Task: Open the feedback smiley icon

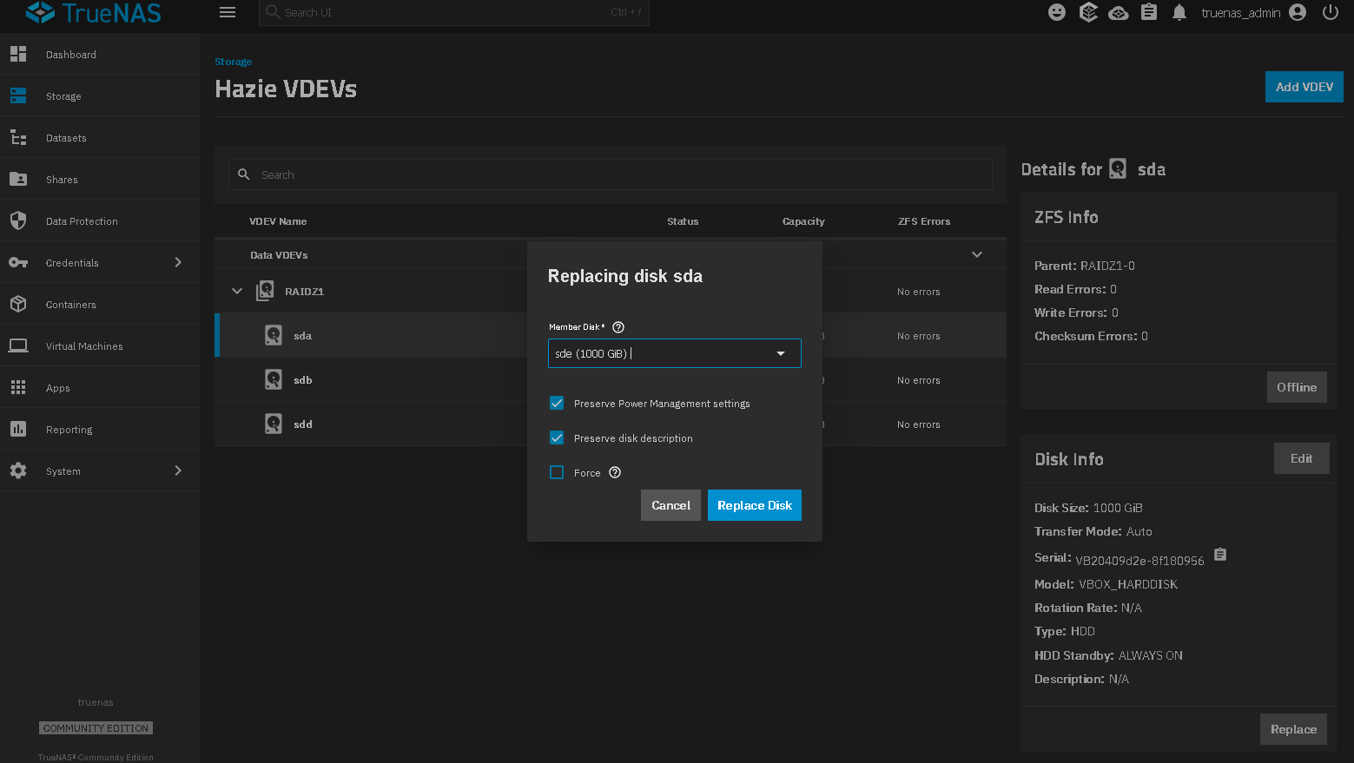Action: 1057,12
